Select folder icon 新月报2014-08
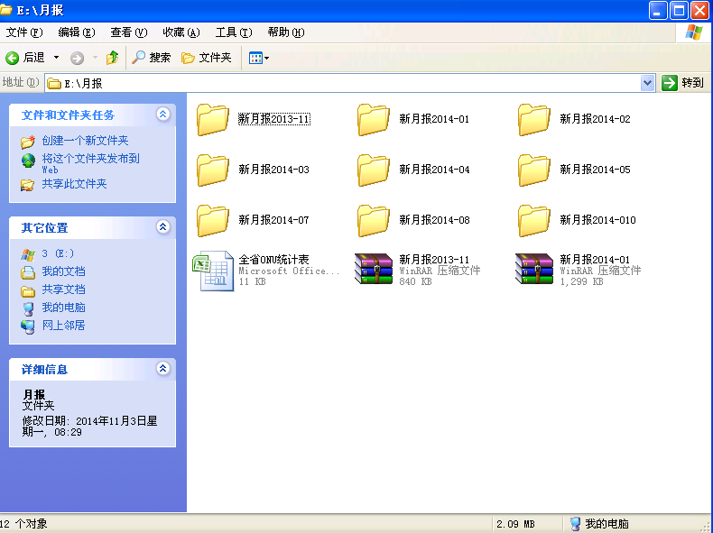This screenshot has height=533, width=713. coord(373,220)
